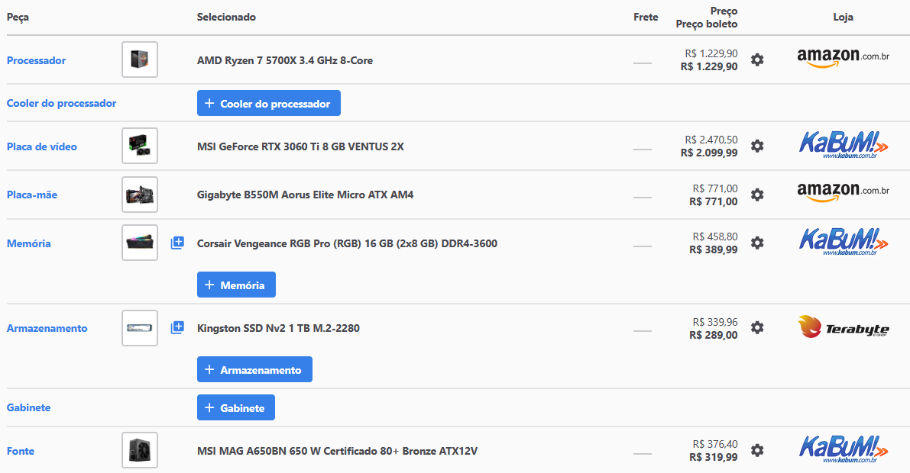
Task: Open the Memória category link
Action: pyautogui.click(x=28, y=243)
